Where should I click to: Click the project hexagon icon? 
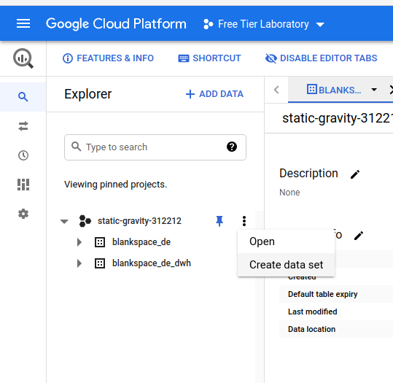[x=85, y=221]
